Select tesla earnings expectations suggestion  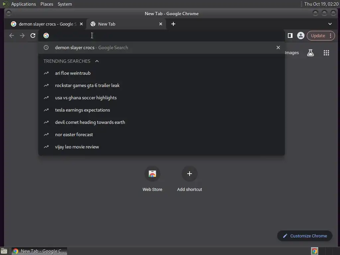tap(161, 110)
